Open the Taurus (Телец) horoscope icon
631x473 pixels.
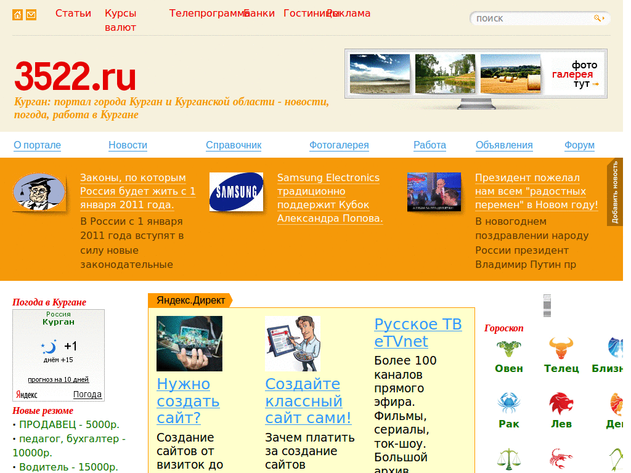(561, 348)
